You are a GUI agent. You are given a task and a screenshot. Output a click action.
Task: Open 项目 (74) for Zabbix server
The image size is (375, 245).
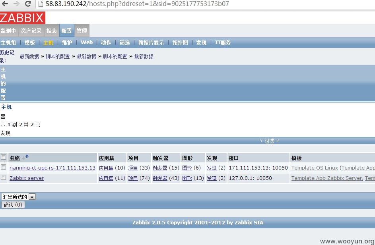tap(133, 178)
